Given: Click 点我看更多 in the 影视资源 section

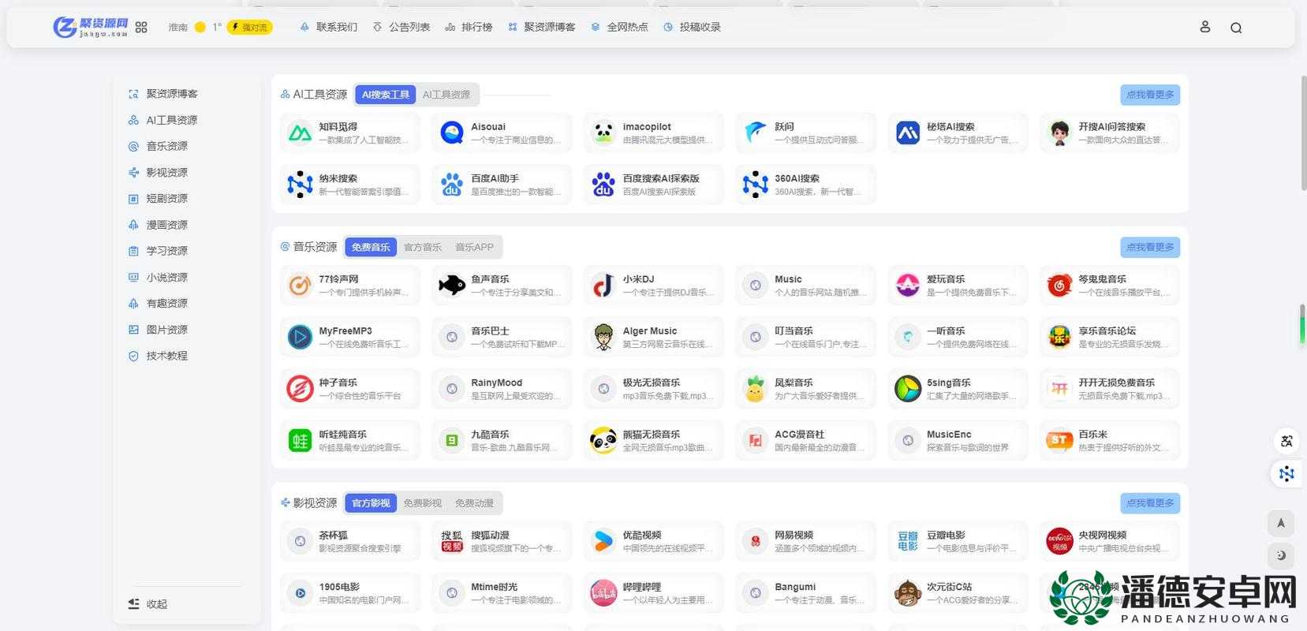Looking at the screenshot, I should pos(1150,503).
